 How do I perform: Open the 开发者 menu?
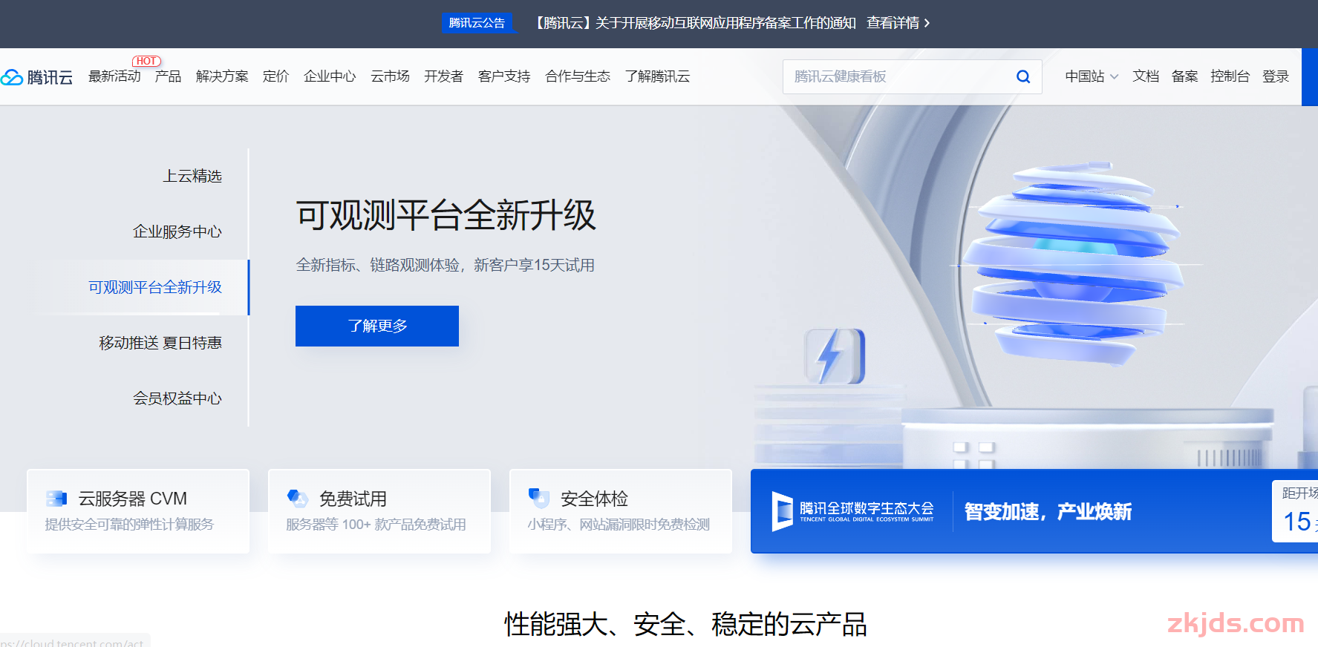click(x=443, y=76)
